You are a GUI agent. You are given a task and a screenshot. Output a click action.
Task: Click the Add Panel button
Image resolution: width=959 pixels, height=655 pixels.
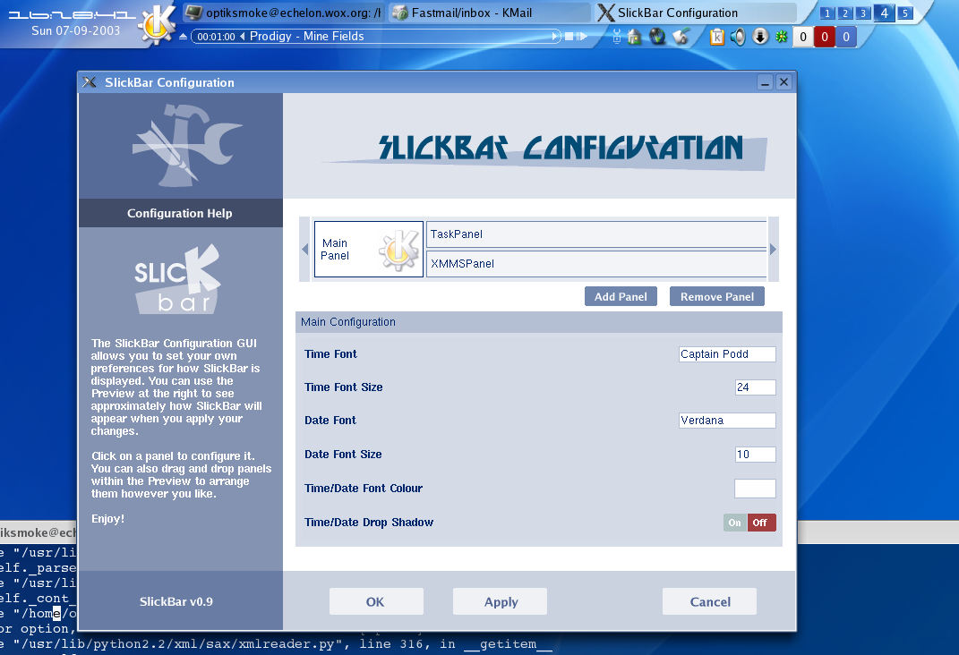pyautogui.click(x=621, y=296)
